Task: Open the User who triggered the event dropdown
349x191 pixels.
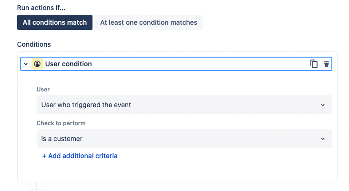Action: click(184, 105)
